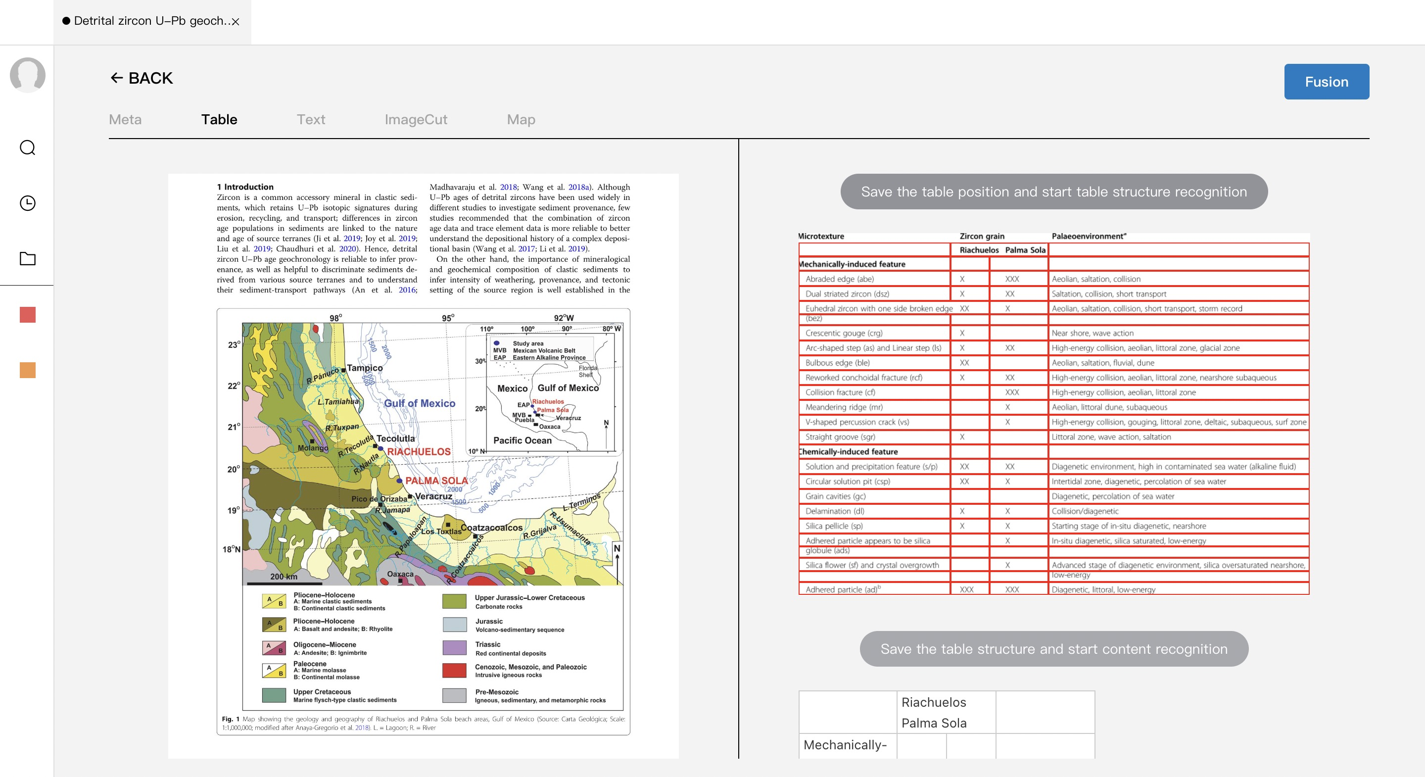Click 'Abraded edge (abe)' table row
The image size is (1425, 777).
[1053, 279]
